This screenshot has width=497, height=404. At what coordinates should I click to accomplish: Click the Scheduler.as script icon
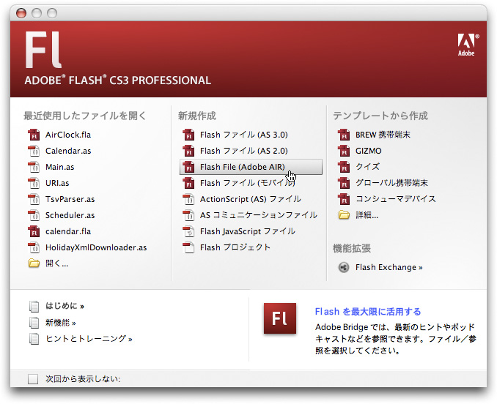click(x=34, y=215)
